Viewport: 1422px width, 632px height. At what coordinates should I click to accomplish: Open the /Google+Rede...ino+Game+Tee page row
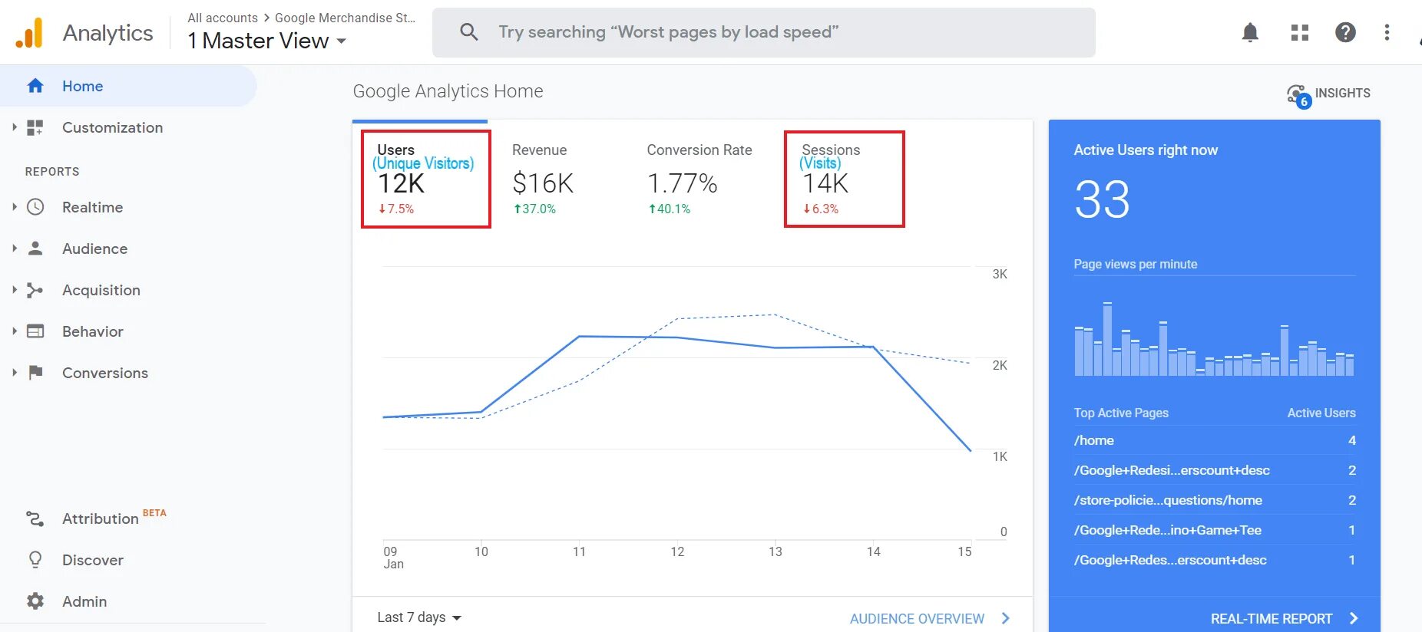[x=1215, y=530]
